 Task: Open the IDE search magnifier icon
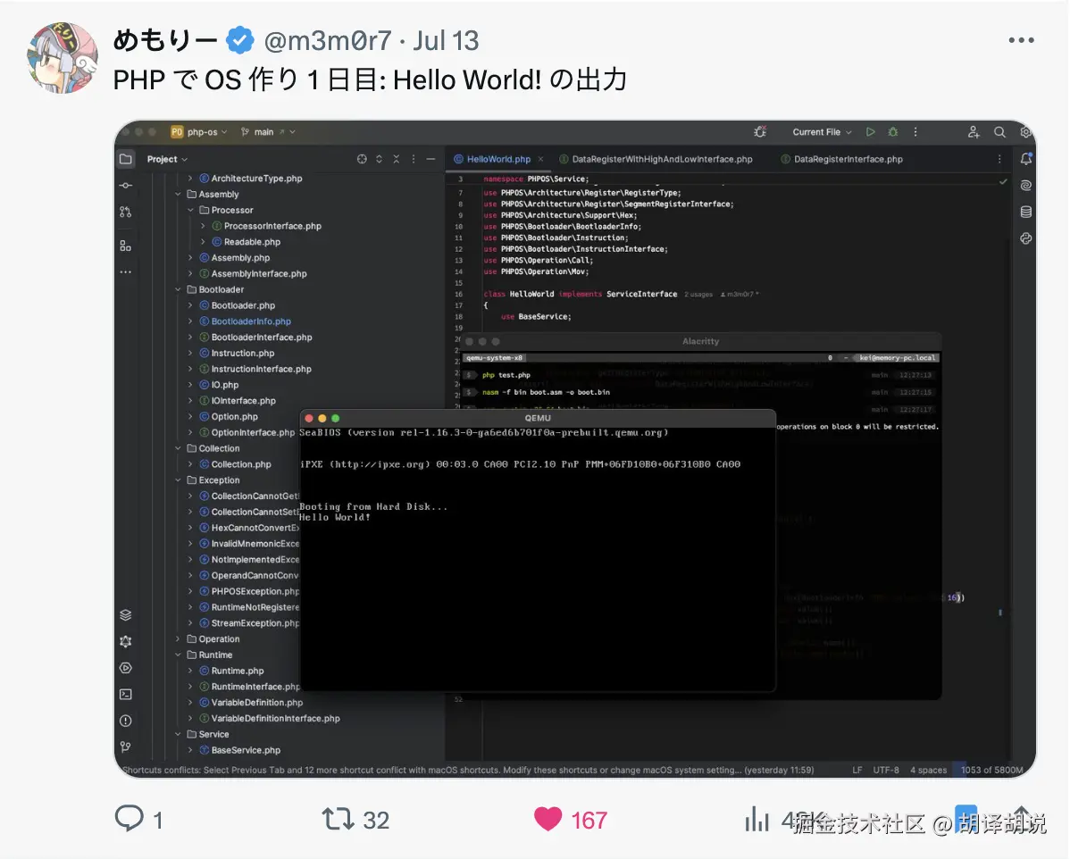pos(999,131)
